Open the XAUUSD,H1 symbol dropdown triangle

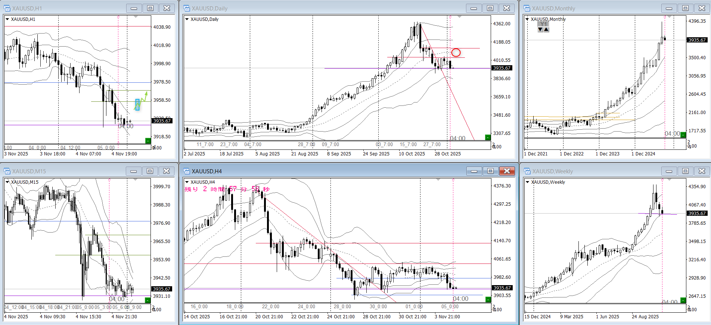click(x=7, y=19)
